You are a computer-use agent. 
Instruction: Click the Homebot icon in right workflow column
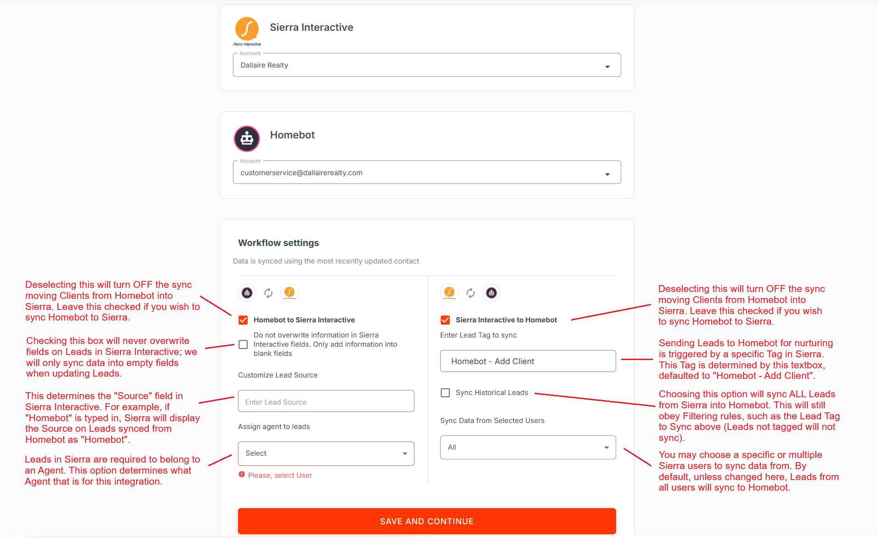tap(492, 293)
